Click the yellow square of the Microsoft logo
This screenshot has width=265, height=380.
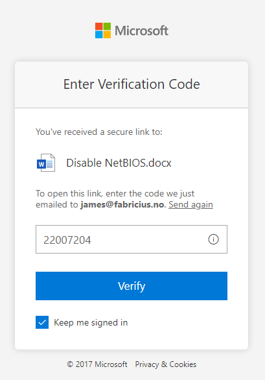point(107,34)
